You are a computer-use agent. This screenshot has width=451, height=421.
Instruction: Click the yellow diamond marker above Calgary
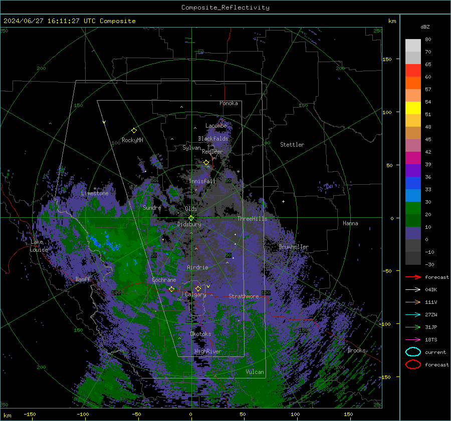(198, 288)
